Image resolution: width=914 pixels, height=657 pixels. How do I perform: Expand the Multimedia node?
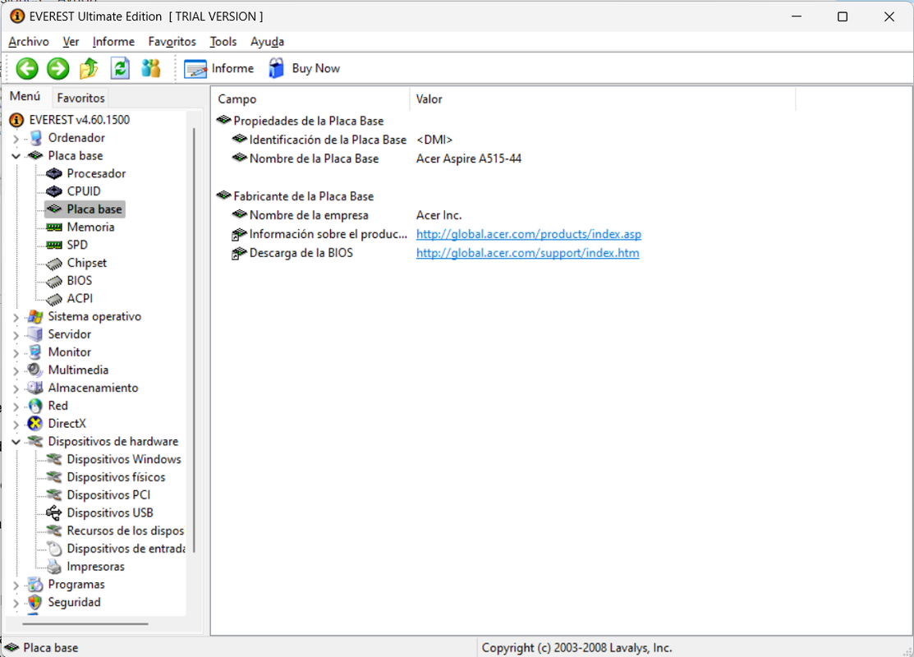click(x=16, y=370)
